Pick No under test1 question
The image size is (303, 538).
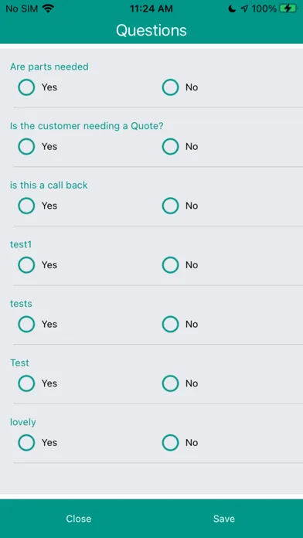[x=171, y=265]
